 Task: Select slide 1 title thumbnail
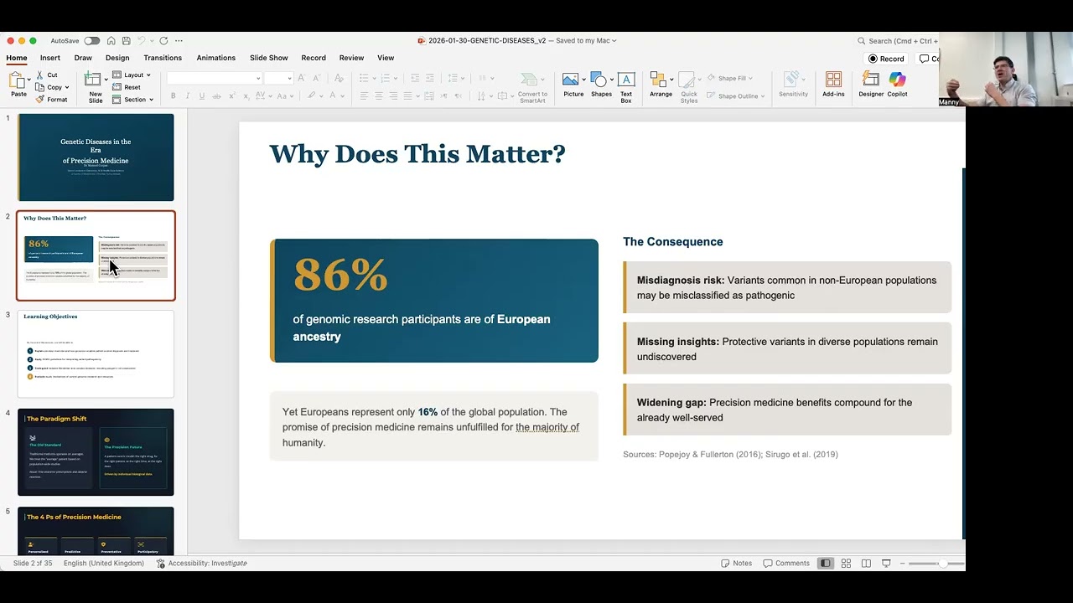[x=96, y=157]
